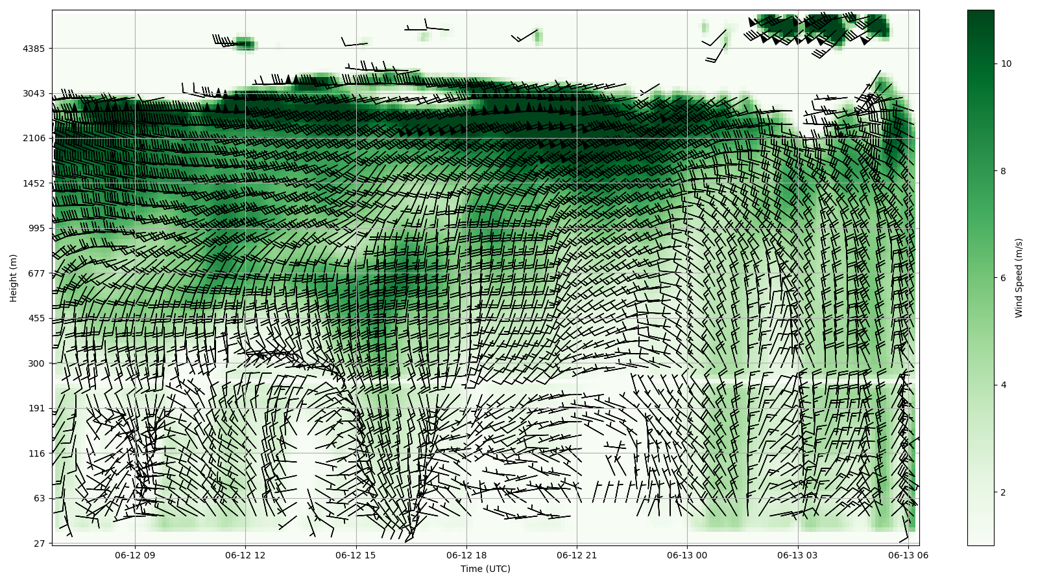This screenshot has width=1038, height=583.
Task: Click the darkest green top of colorbar
Action: (980, 14)
